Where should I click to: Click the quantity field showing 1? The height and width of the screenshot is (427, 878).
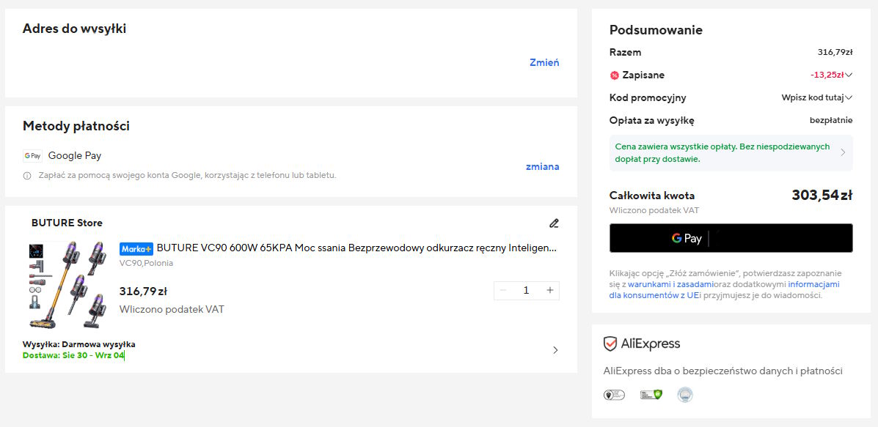[527, 291]
